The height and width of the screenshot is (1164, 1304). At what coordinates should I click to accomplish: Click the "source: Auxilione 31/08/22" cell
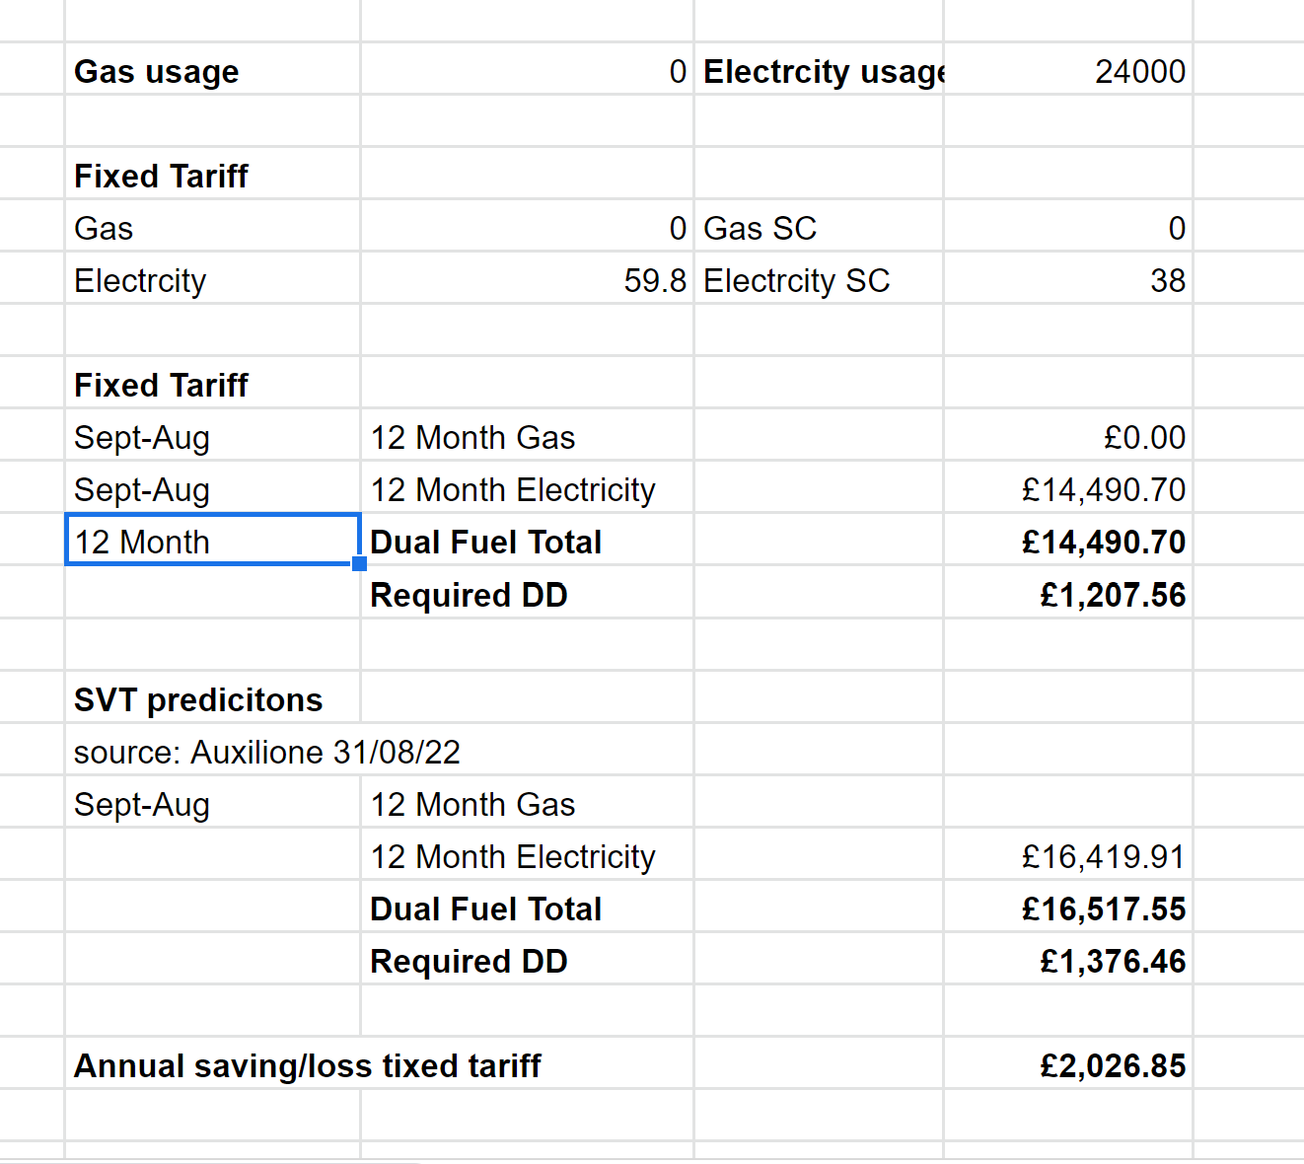(x=266, y=753)
